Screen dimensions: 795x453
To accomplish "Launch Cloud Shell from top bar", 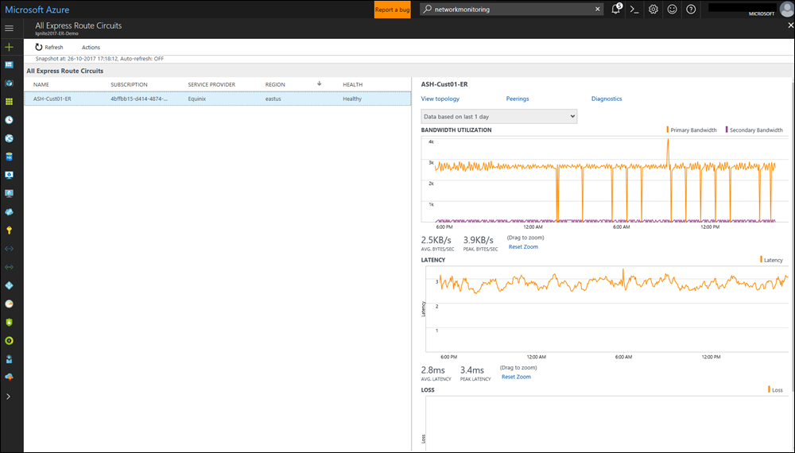I will [634, 10].
